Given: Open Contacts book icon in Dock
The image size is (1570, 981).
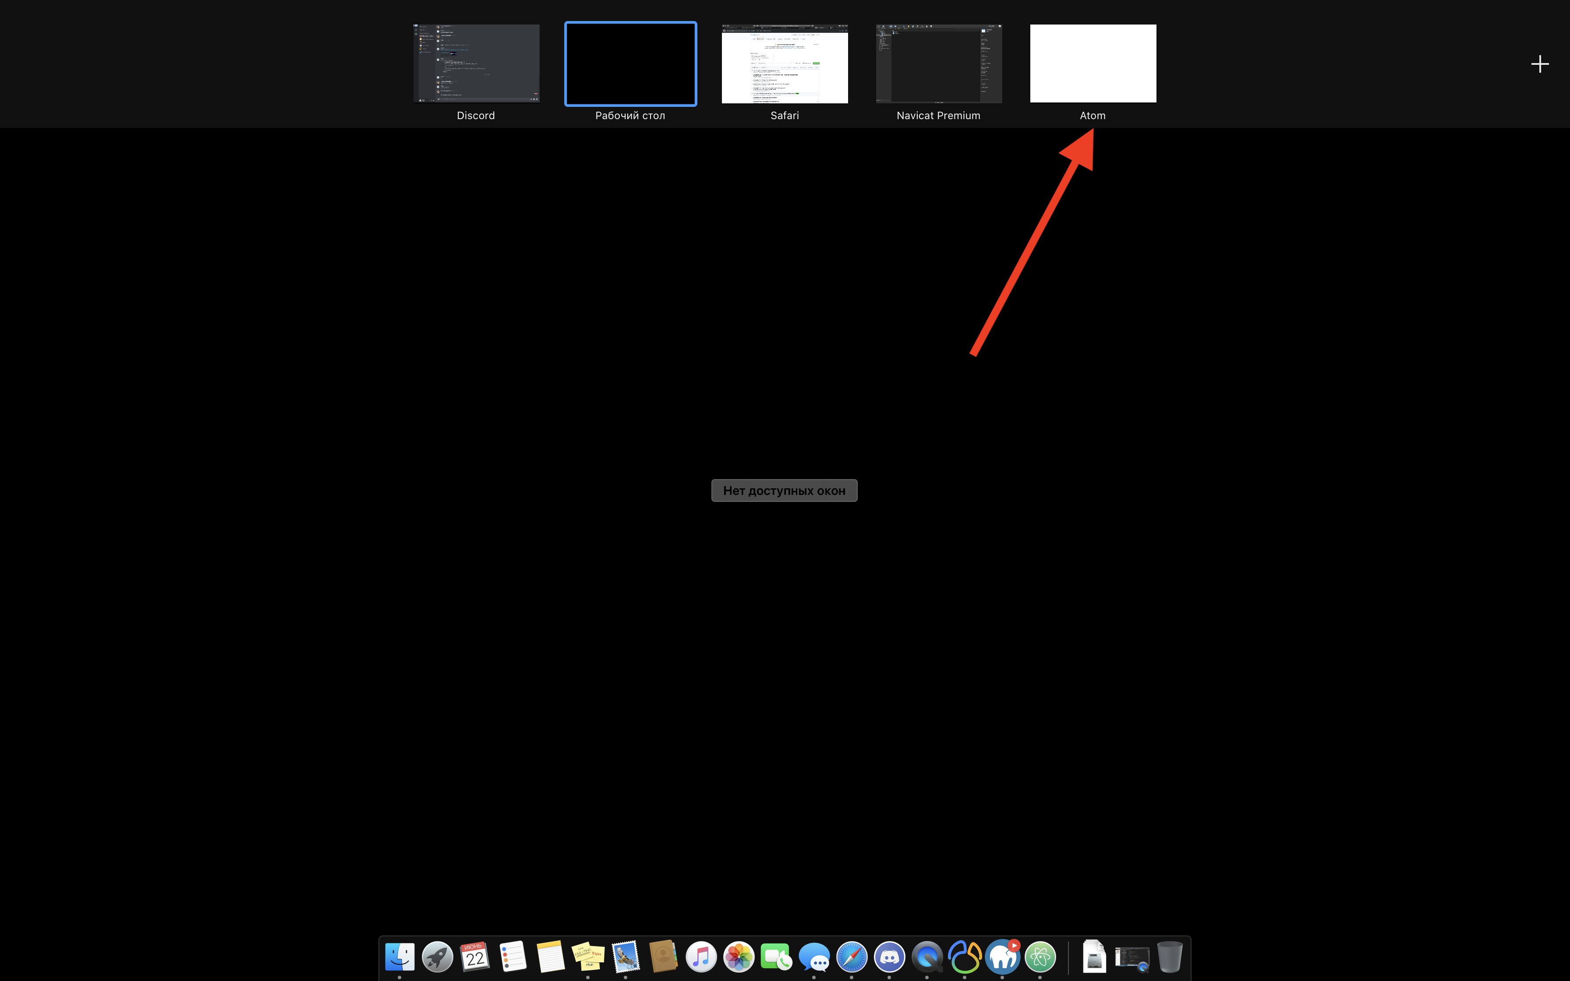Looking at the screenshot, I should pos(663,956).
